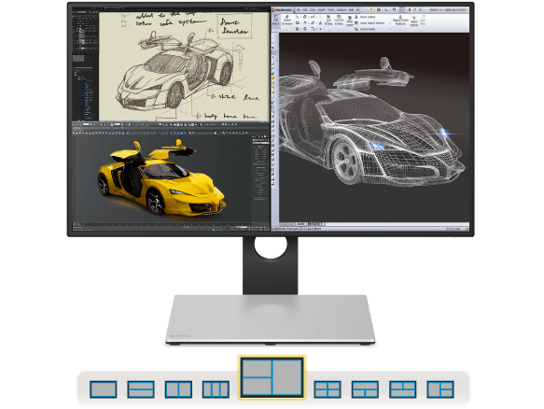
Task: Select the Smart Dimension tool
Action: click(286, 21)
